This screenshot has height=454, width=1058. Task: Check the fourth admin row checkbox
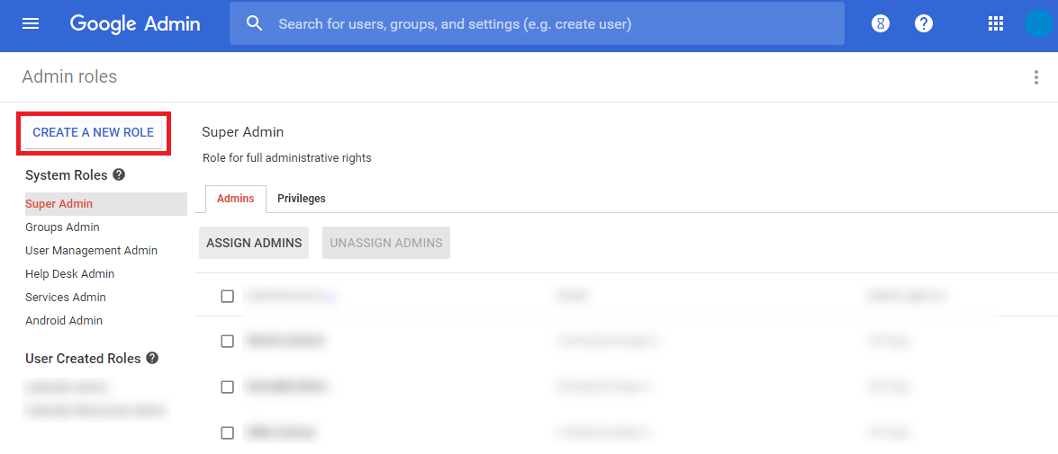click(x=228, y=432)
